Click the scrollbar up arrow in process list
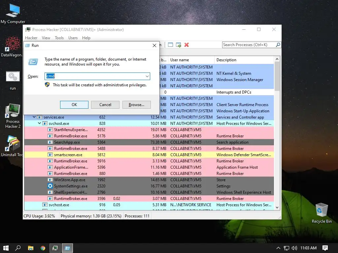Viewport: 338px width, 253px height. (277, 59)
